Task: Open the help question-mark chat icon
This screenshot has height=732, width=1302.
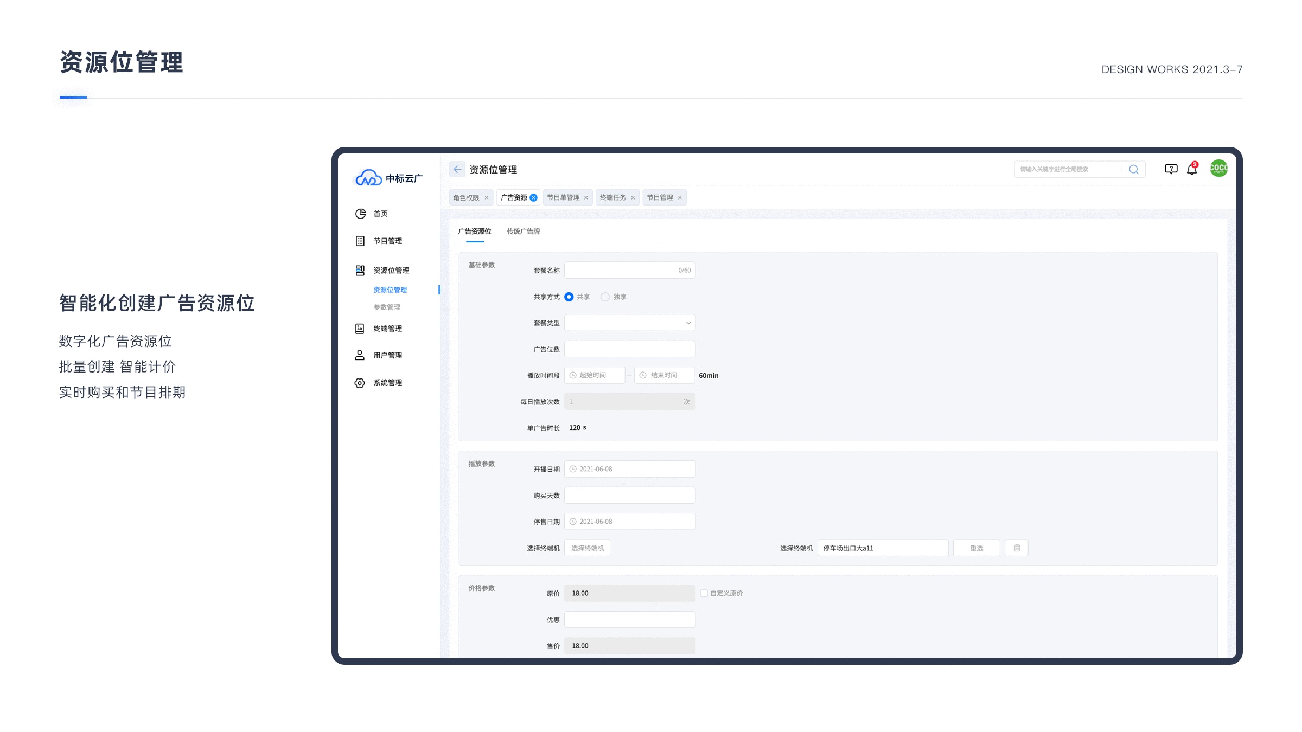Action: [1171, 169]
